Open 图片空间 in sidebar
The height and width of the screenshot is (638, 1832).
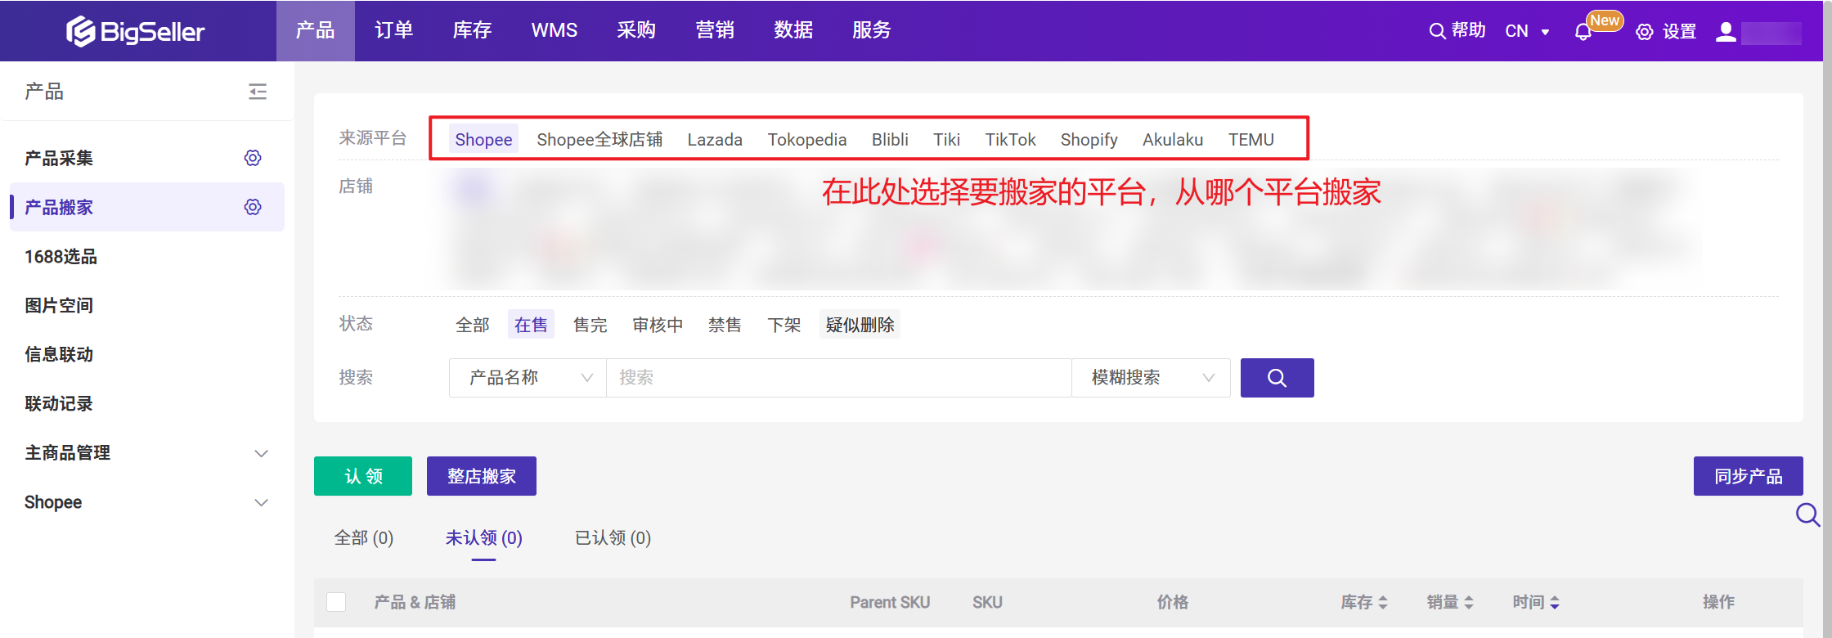pyautogui.click(x=59, y=306)
